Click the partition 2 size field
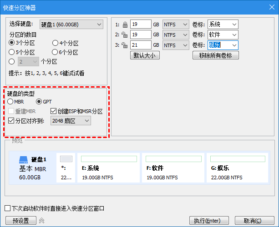 coord(141,35)
